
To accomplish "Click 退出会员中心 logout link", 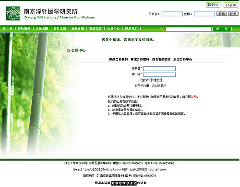I will (x=183, y=59).
